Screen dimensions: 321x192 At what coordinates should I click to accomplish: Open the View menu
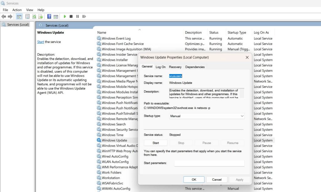tap(30, 10)
